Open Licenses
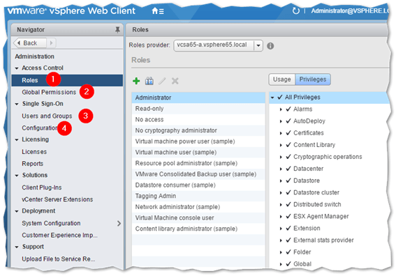This screenshot has height=276, width=396. tap(34, 152)
